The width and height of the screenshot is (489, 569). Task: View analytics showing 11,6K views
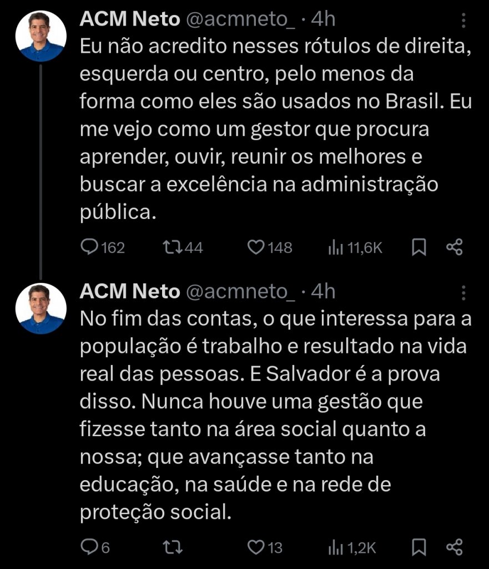(335, 247)
